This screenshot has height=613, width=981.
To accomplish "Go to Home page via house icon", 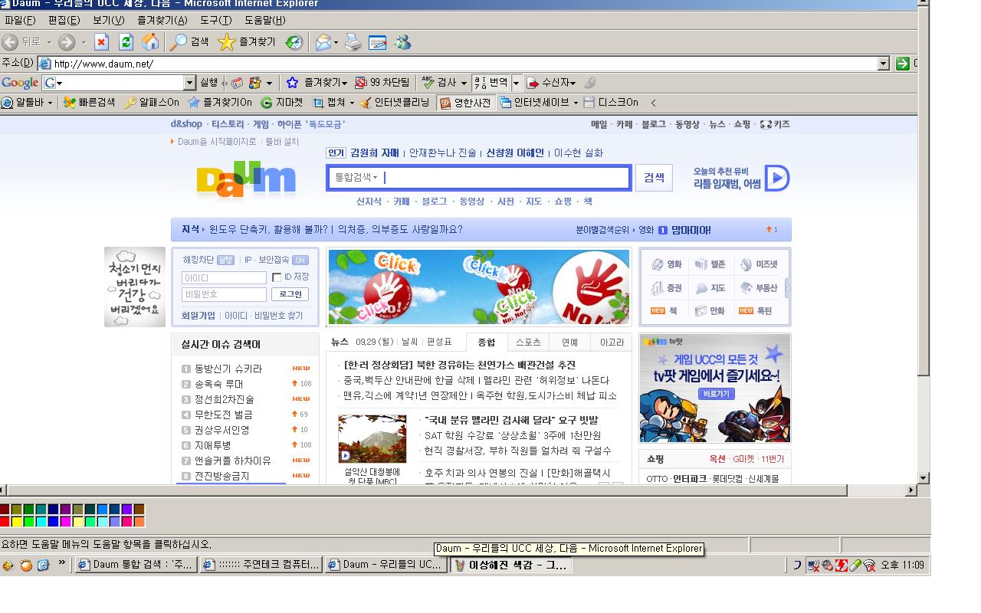I will [x=150, y=42].
